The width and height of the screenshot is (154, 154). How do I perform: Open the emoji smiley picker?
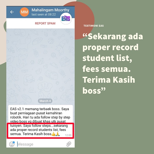12,144
